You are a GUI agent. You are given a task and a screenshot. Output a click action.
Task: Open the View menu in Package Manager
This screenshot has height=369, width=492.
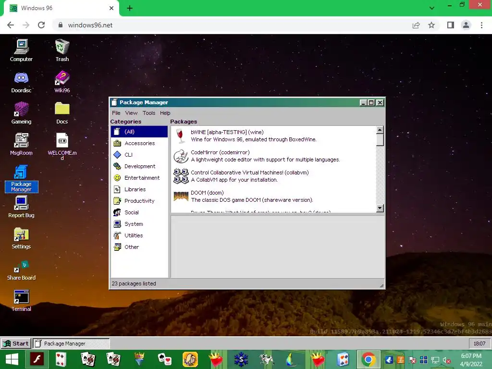pyautogui.click(x=131, y=113)
